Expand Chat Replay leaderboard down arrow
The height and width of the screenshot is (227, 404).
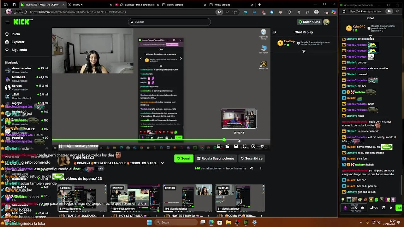[304, 51]
